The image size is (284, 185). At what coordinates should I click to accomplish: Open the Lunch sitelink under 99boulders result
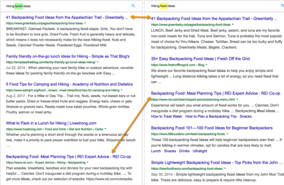point(156,151)
